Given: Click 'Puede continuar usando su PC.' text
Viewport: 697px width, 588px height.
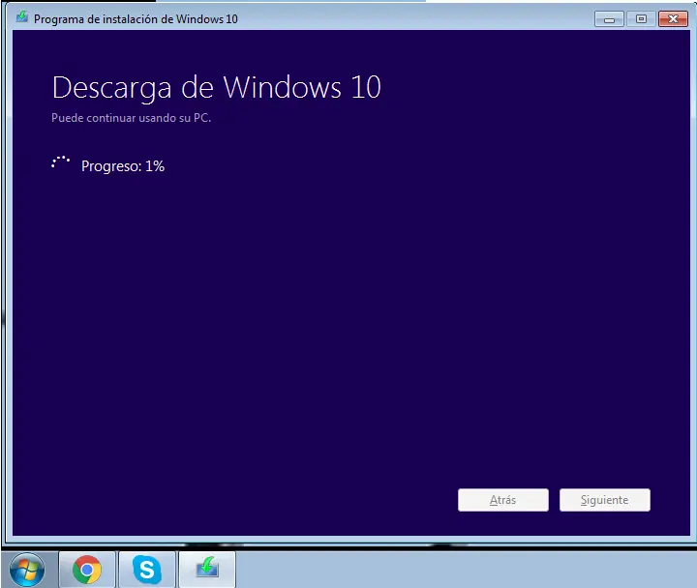Looking at the screenshot, I should coord(131,118).
